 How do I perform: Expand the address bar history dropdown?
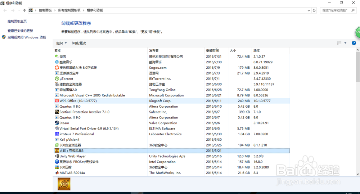coord(309,10)
